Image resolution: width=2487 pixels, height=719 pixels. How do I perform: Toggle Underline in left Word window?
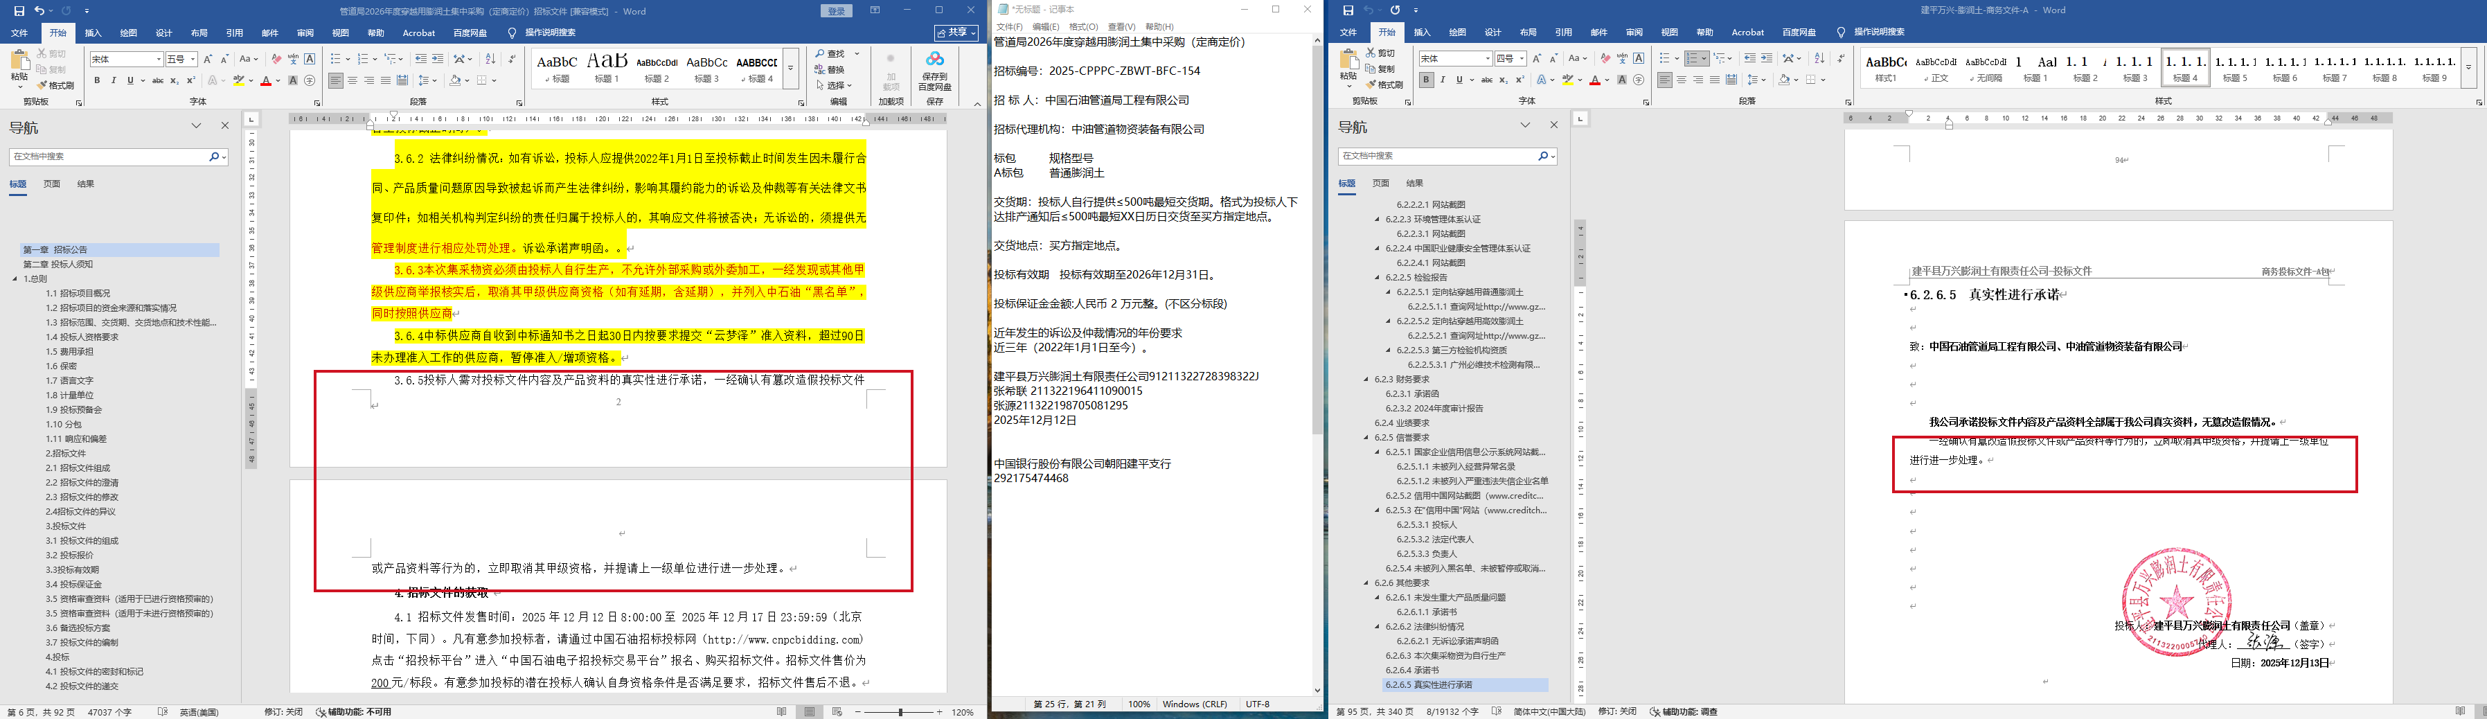coord(132,80)
